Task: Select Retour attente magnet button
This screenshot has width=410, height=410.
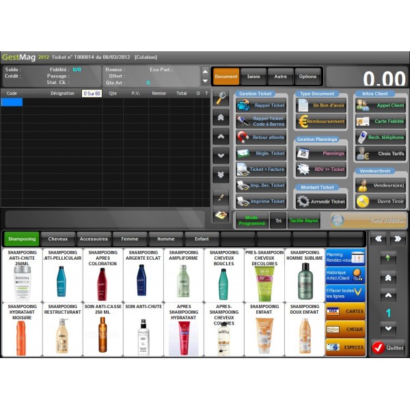Action: [261, 137]
